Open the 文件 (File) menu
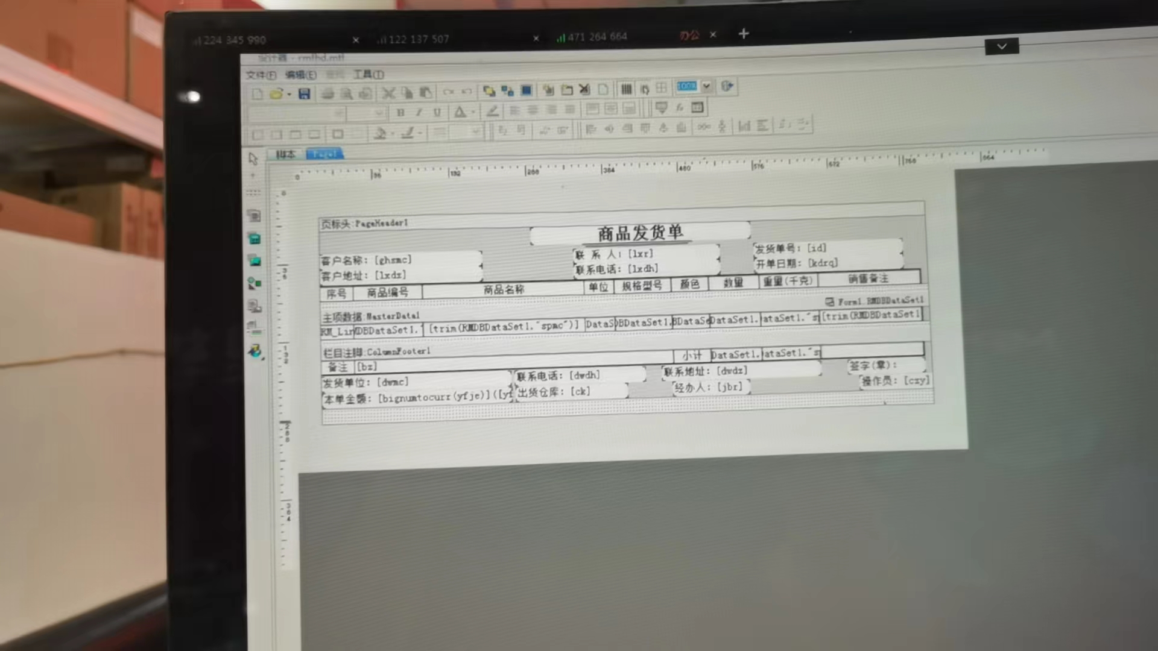1158x651 pixels. [261, 75]
